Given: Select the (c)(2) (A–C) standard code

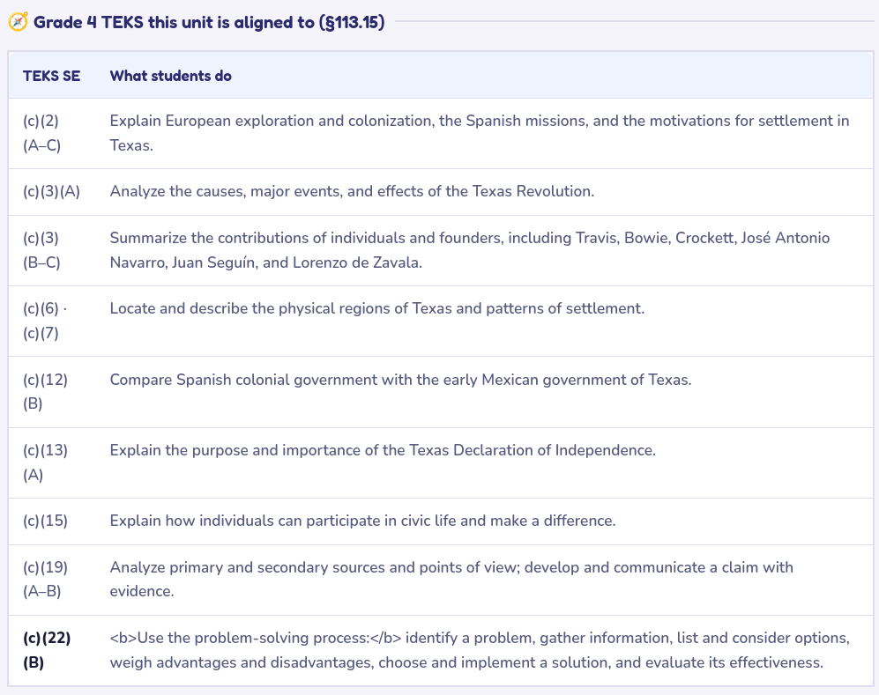Looking at the screenshot, I should point(42,133).
